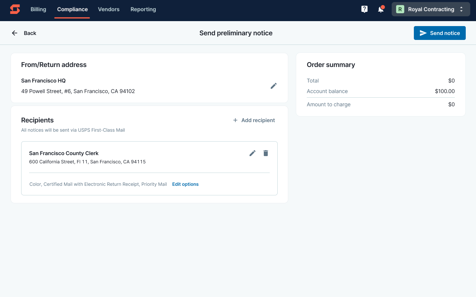476x297 pixels.
Task: Click the Send notice button
Action: tap(440, 33)
